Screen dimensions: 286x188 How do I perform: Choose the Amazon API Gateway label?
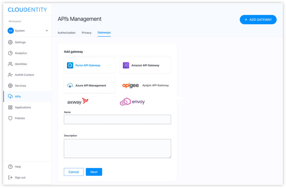pyautogui.click(x=145, y=65)
